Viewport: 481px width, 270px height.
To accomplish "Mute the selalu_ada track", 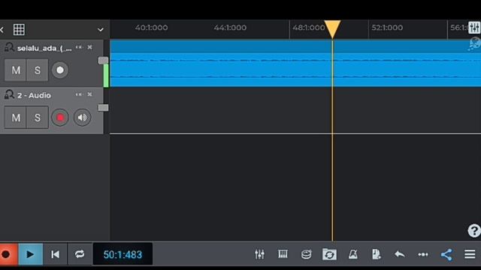I will coord(16,70).
